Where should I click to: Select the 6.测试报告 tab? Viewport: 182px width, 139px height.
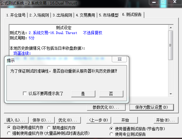(132, 15)
